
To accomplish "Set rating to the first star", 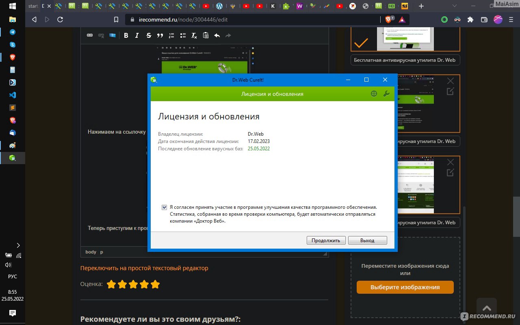I will click(111, 284).
